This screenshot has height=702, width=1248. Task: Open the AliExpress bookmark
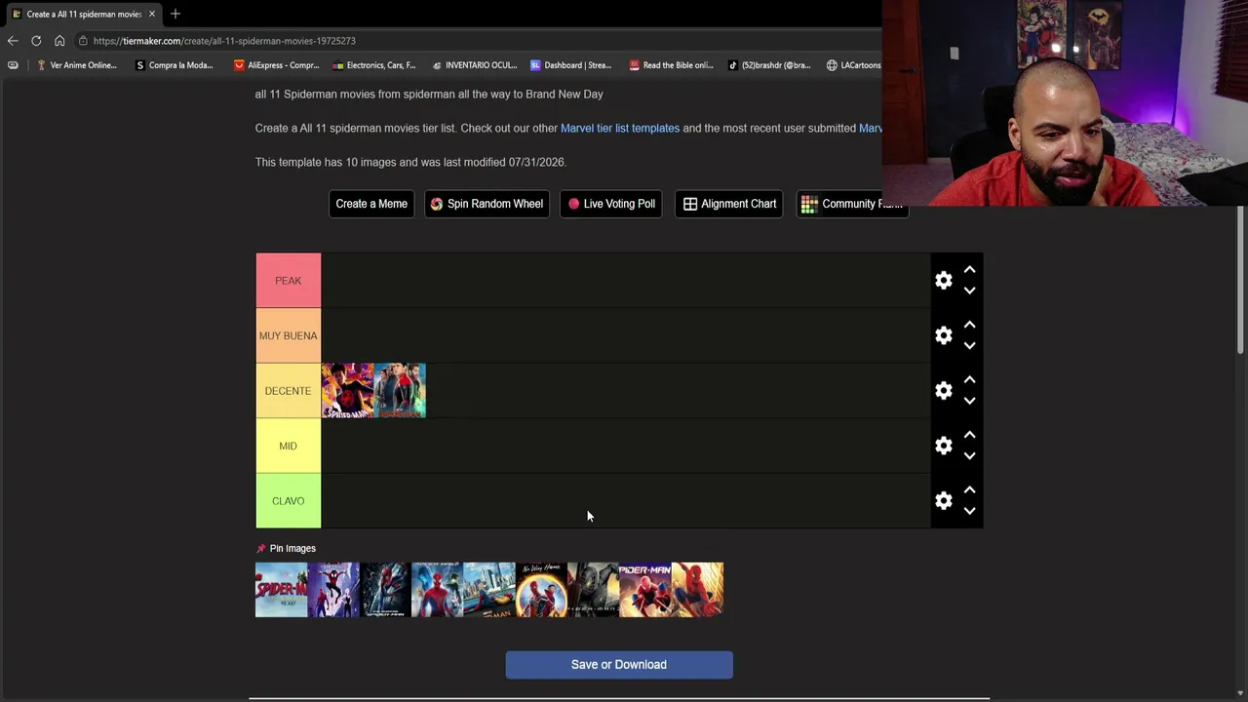277,65
